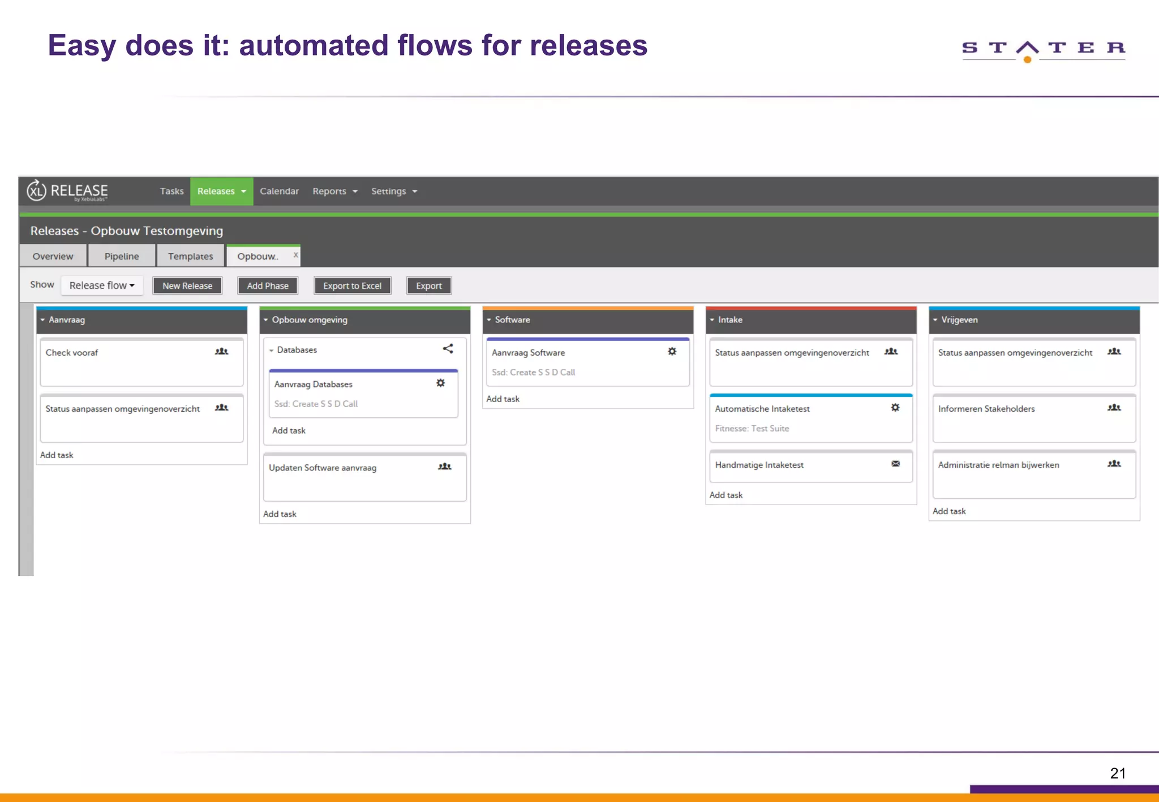Open the Settings menu dropdown
Viewport: 1159px width, 802px height.
click(394, 191)
